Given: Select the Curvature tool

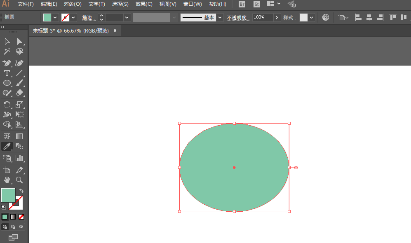Looking at the screenshot, I should 19,63.
